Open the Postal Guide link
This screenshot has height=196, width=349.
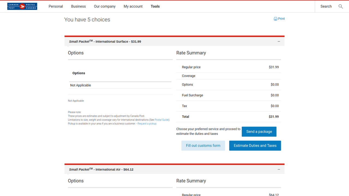[x=162, y=120]
